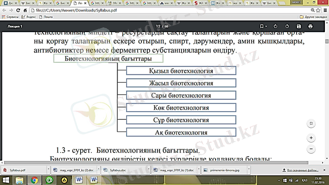This screenshot has width=329, height=185.
Task: Save the PDF with the disk icon
Action: [x=299, y=26]
